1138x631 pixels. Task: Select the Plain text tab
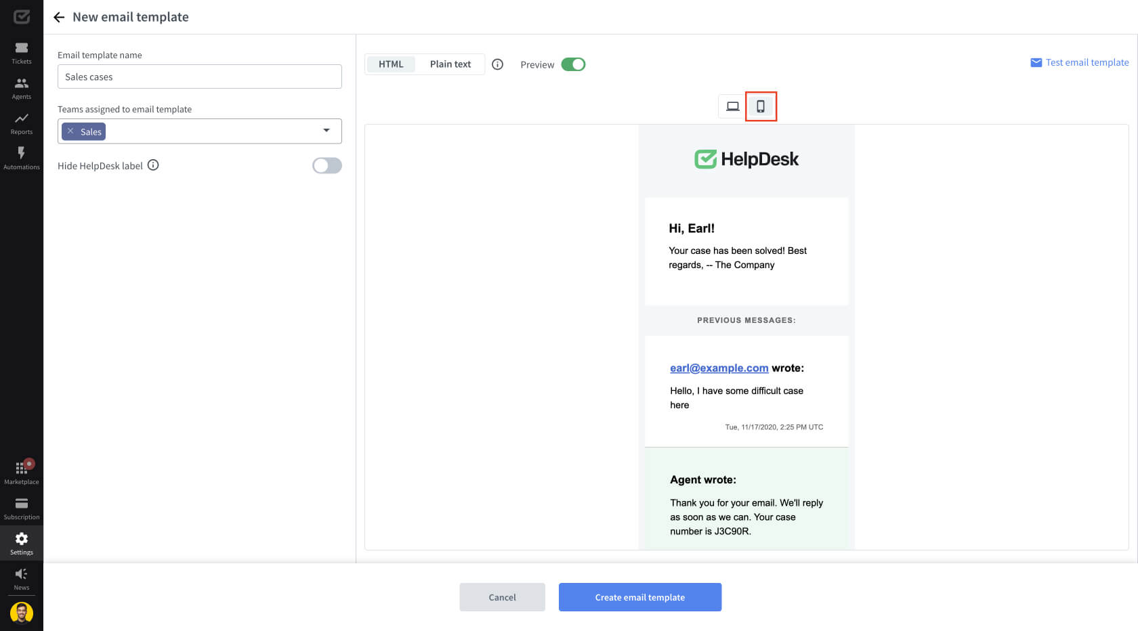tap(450, 64)
